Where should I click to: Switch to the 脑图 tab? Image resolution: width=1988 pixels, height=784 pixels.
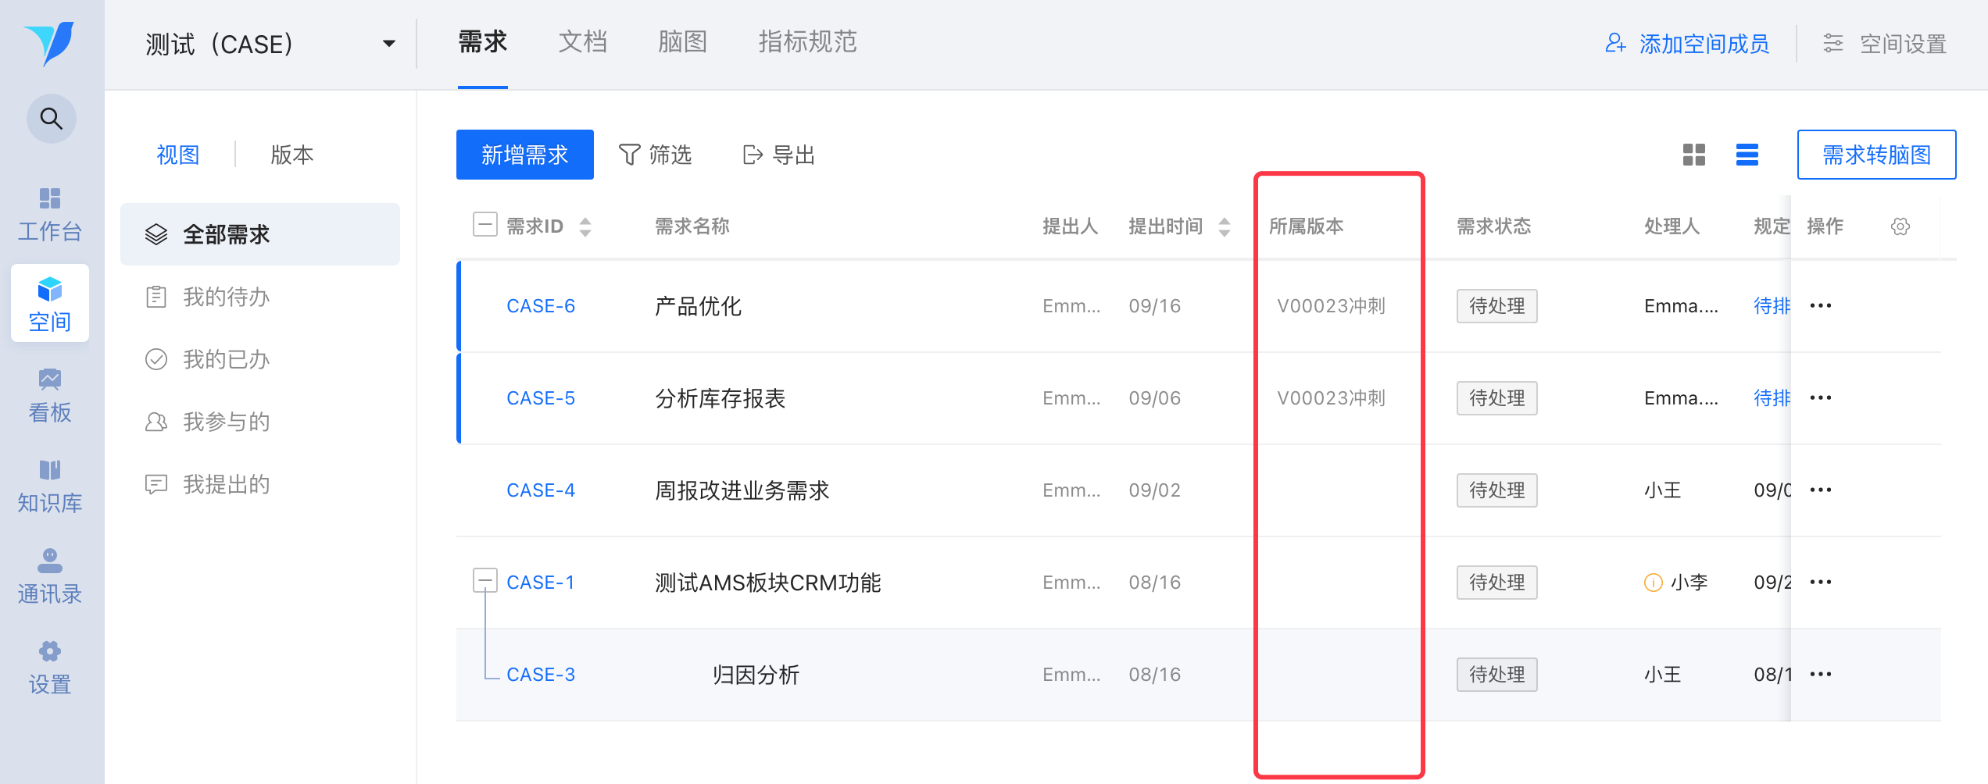coord(683,42)
